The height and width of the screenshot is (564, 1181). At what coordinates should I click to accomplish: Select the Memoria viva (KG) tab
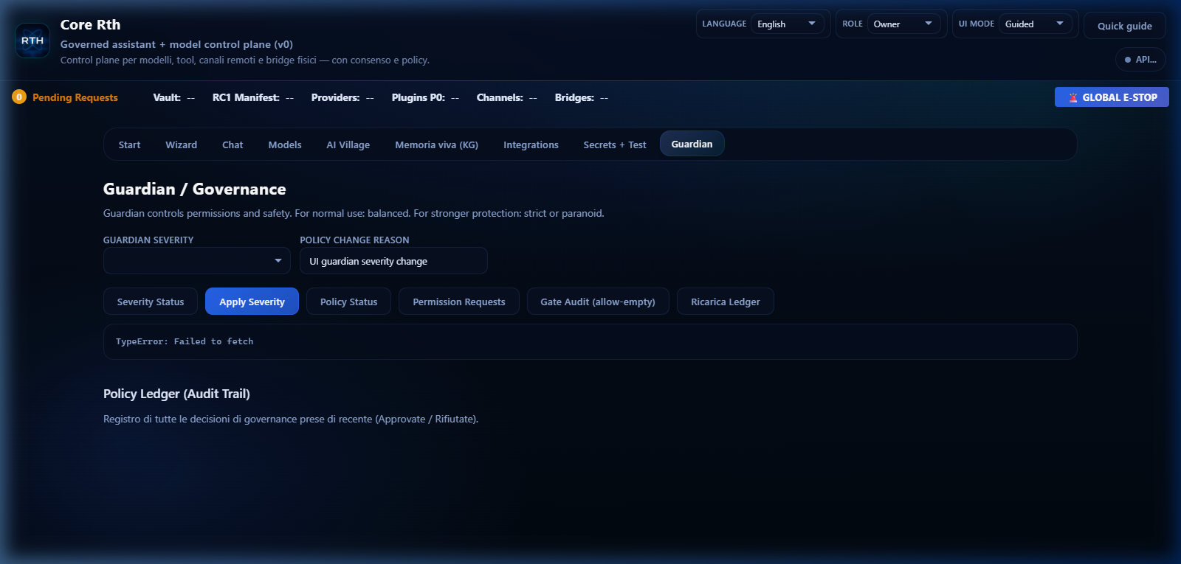[x=437, y=145]
